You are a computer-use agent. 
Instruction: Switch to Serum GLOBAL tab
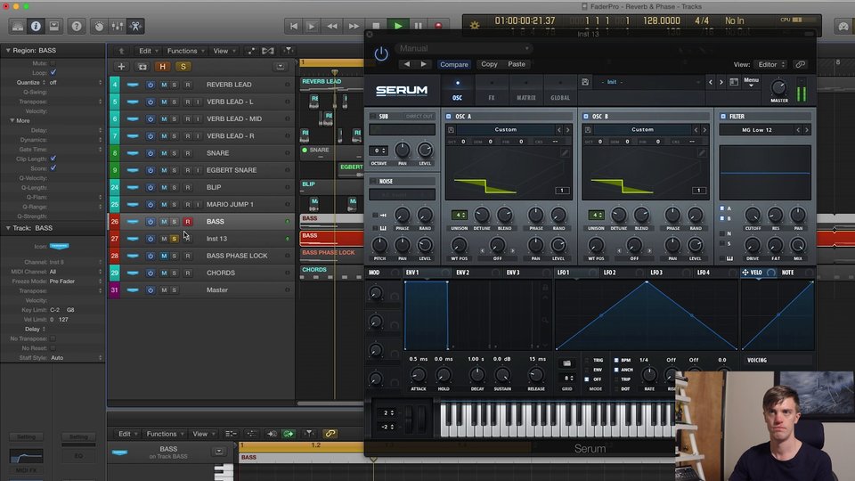click(560, 90)
